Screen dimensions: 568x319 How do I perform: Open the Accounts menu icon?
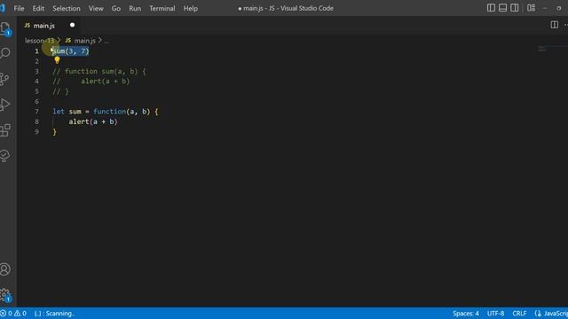5,269
